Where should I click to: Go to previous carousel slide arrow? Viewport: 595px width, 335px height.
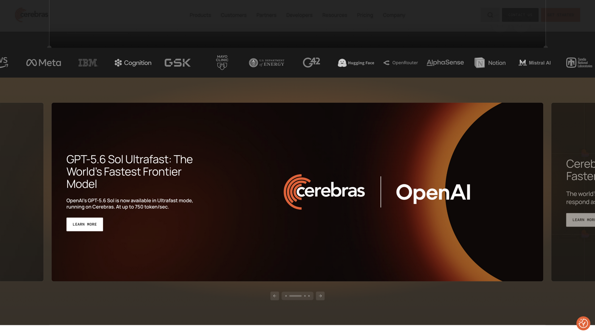(275, 296)
